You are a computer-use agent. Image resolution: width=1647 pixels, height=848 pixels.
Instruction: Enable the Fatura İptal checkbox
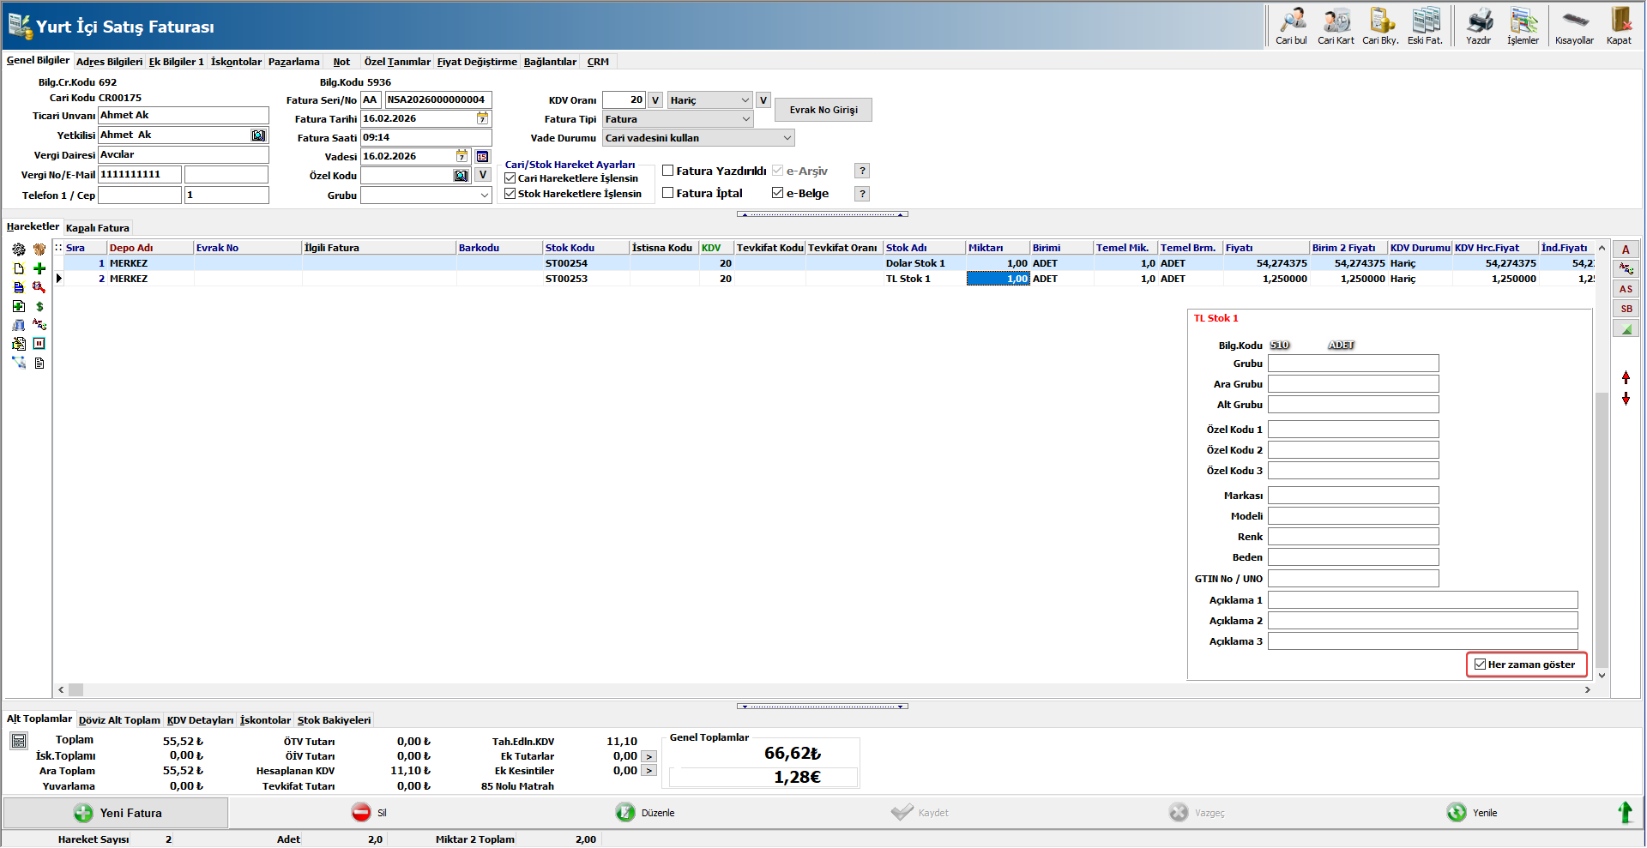click(x=668, y=193)
